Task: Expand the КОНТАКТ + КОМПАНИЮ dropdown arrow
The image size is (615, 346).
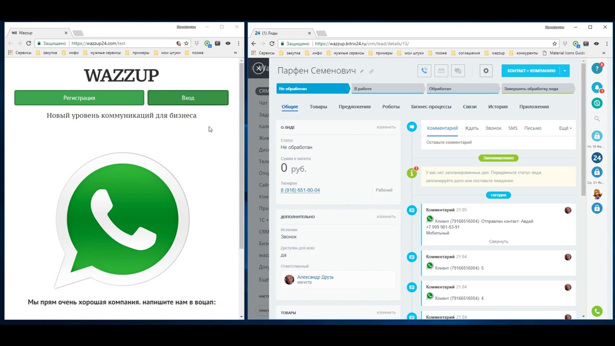Action: pyautogui.click(x=565, y=71)
